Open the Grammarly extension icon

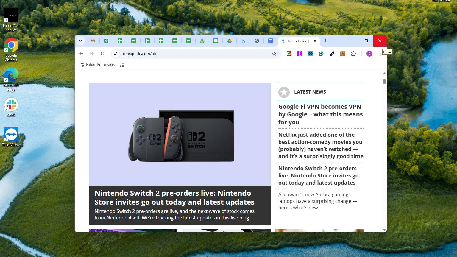pyautogui.click(x=321, y=54)
